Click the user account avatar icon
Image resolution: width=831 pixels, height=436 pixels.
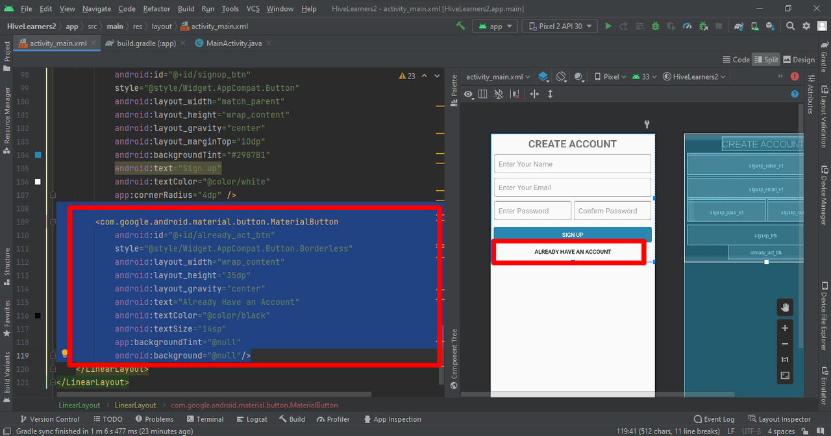coord(821,26)
